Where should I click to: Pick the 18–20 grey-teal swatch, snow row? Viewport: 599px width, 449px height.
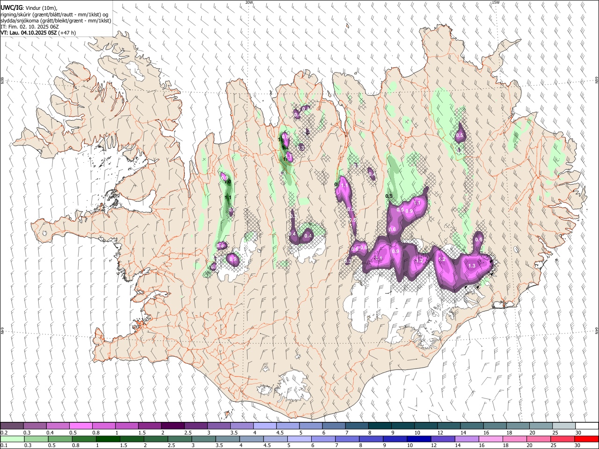click(x=518, y=426)
